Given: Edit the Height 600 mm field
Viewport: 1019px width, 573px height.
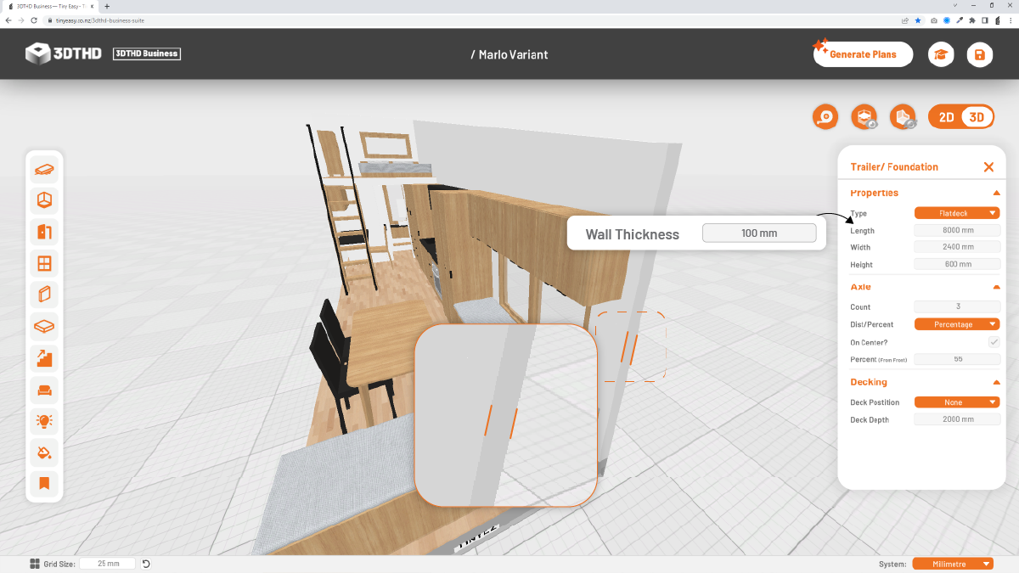Looking at the screenshot, I should click(957, 264).
